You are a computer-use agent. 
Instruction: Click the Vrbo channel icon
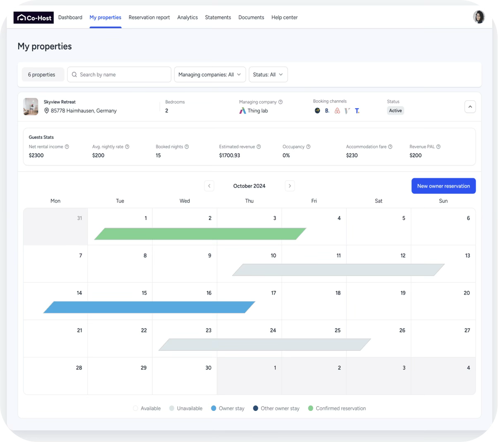coord(347,111)
